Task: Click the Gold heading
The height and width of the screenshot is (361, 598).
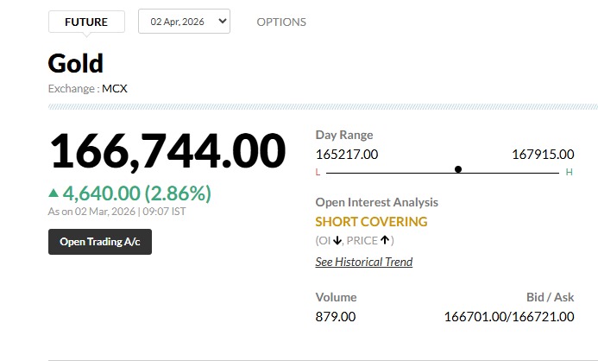Action: pos(76,63)
